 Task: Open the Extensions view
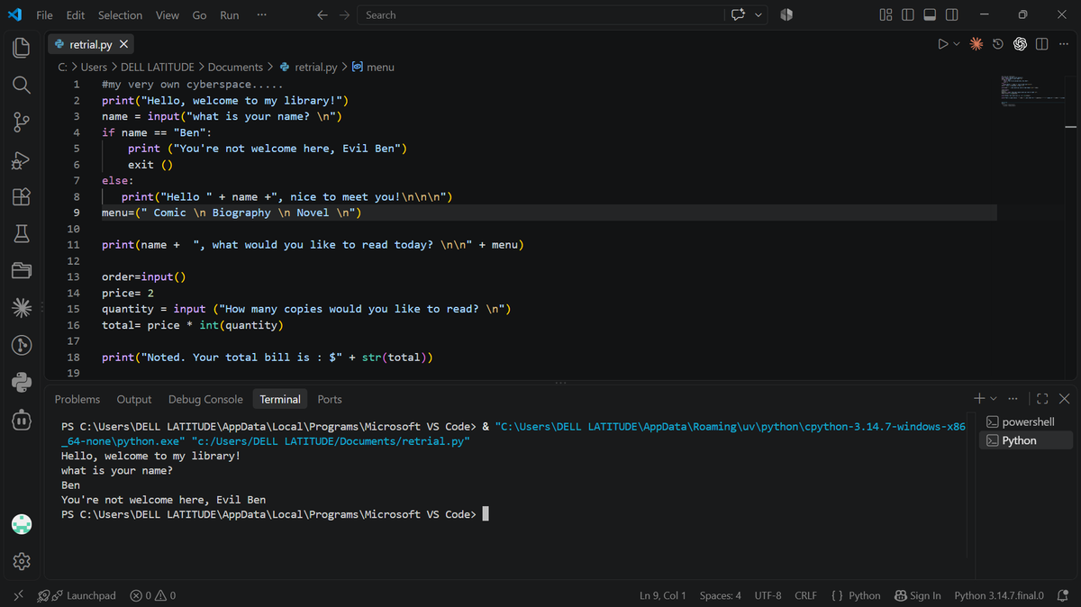(x=22, y=197)
